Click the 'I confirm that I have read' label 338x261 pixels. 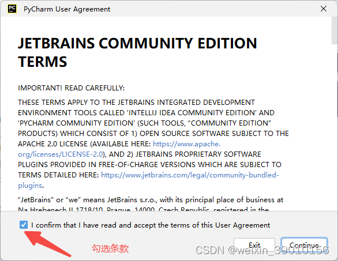[151, 225]
